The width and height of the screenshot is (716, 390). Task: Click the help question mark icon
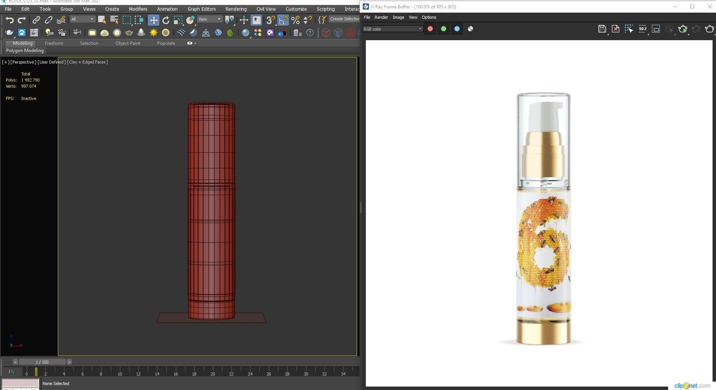click(310, 33)
